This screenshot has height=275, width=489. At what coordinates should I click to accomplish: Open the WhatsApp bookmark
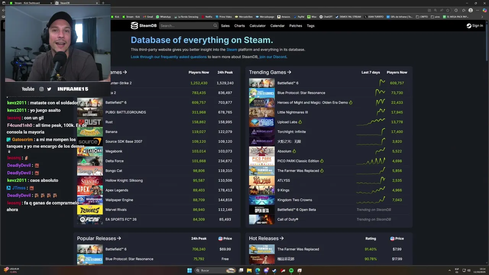coord(163,17)
